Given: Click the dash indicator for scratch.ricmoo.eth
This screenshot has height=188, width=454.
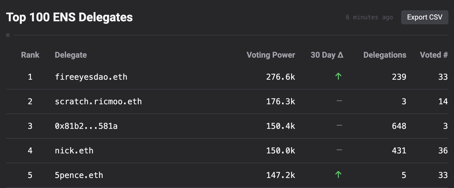Looking at the screenshot, I should pos(339,101).
